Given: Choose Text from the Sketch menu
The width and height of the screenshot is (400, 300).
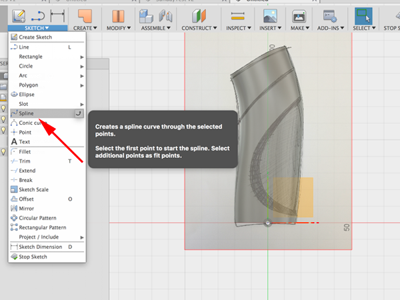Looking at the screenshot, I should (47, 141).
